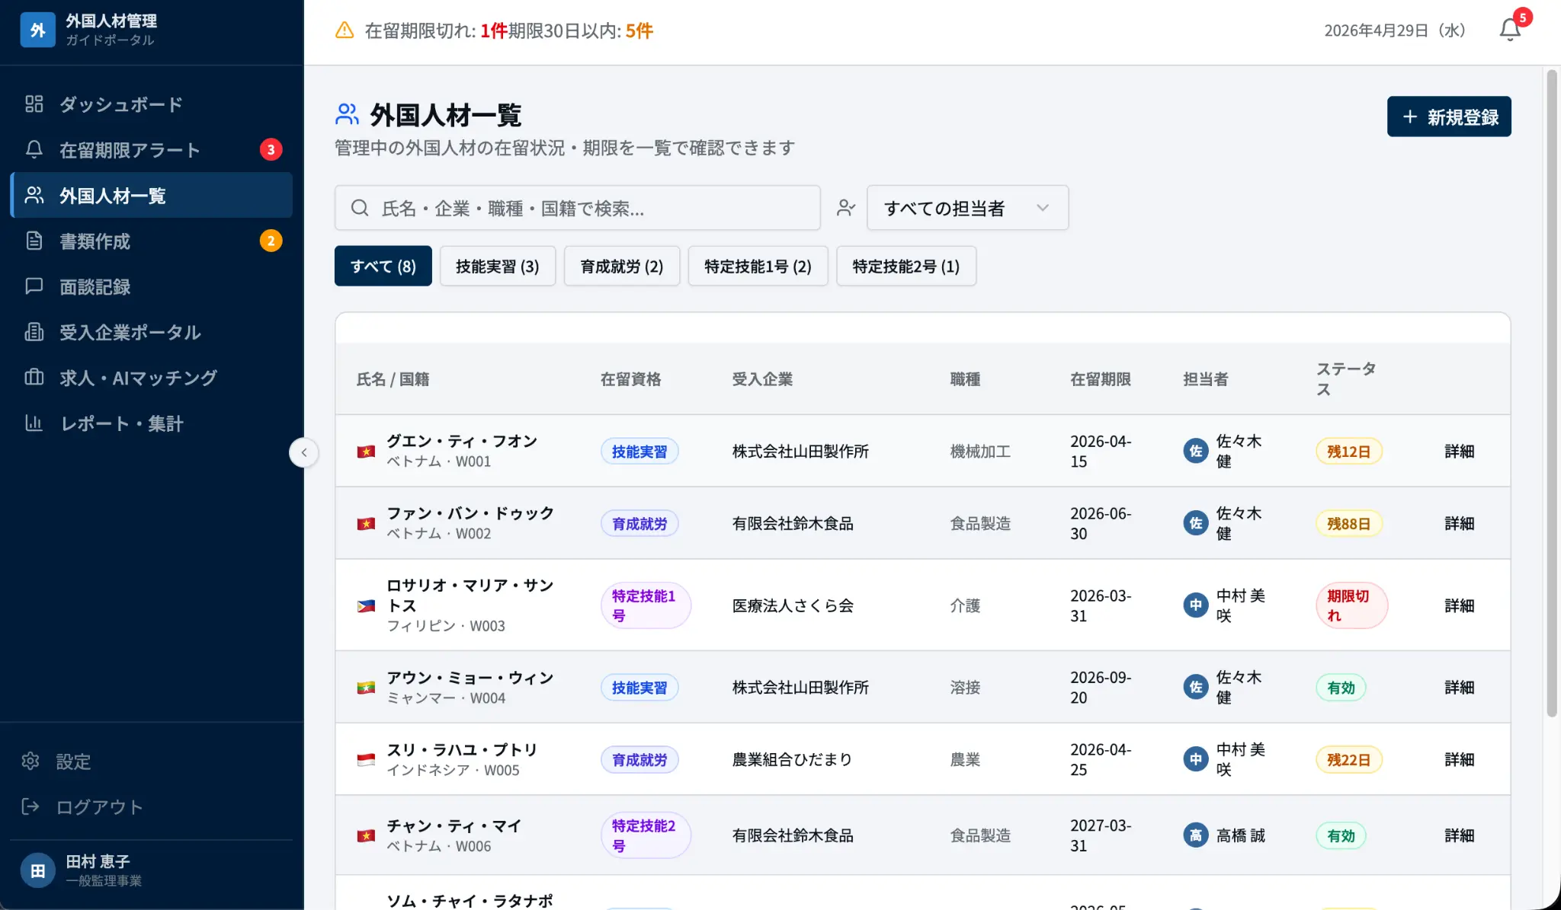Open 受入企業ポータル menu item
This screenshot has width=1561, height=910.
tap(152, 332)
